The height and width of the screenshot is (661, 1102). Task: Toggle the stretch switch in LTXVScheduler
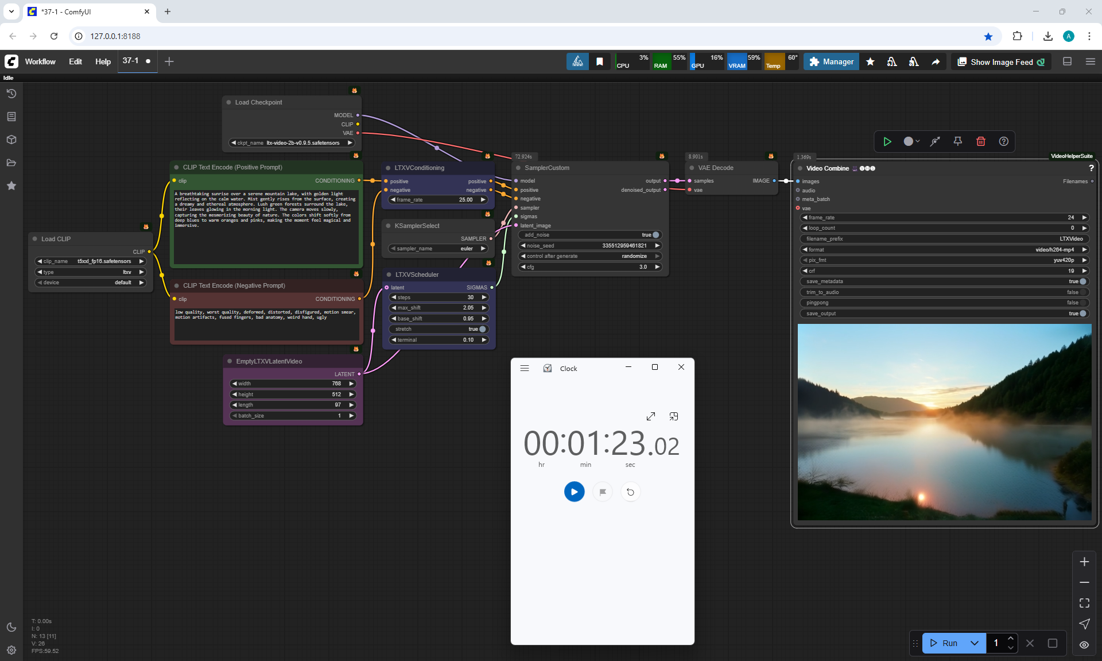click(x=482, y=329)
